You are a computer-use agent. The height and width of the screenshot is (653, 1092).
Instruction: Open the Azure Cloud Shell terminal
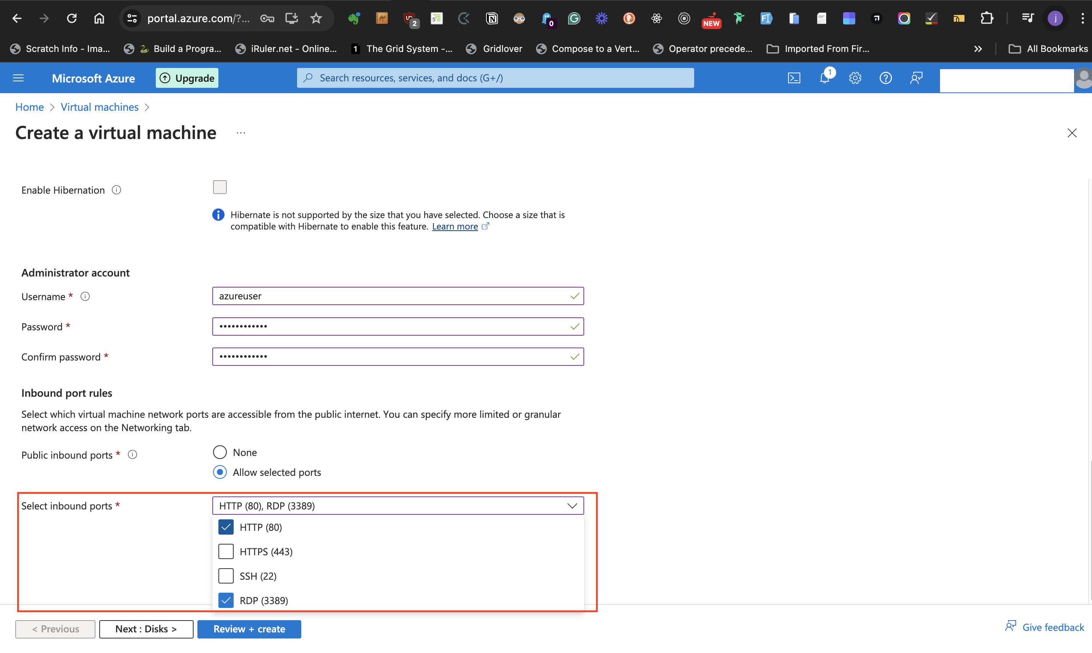(x=795, y=78)
